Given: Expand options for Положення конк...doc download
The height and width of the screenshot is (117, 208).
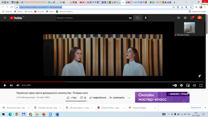Looking at the screenshot, I should click(x=29, y=108).
